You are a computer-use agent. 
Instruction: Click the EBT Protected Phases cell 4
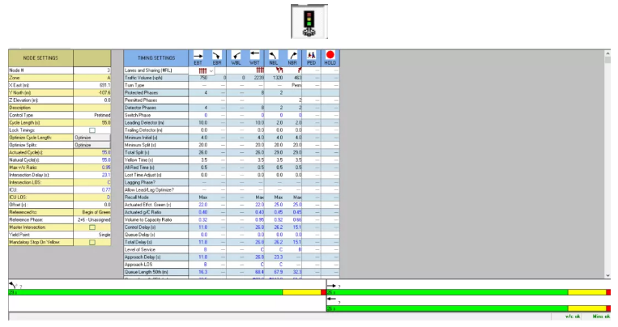(x=198, y=93)
